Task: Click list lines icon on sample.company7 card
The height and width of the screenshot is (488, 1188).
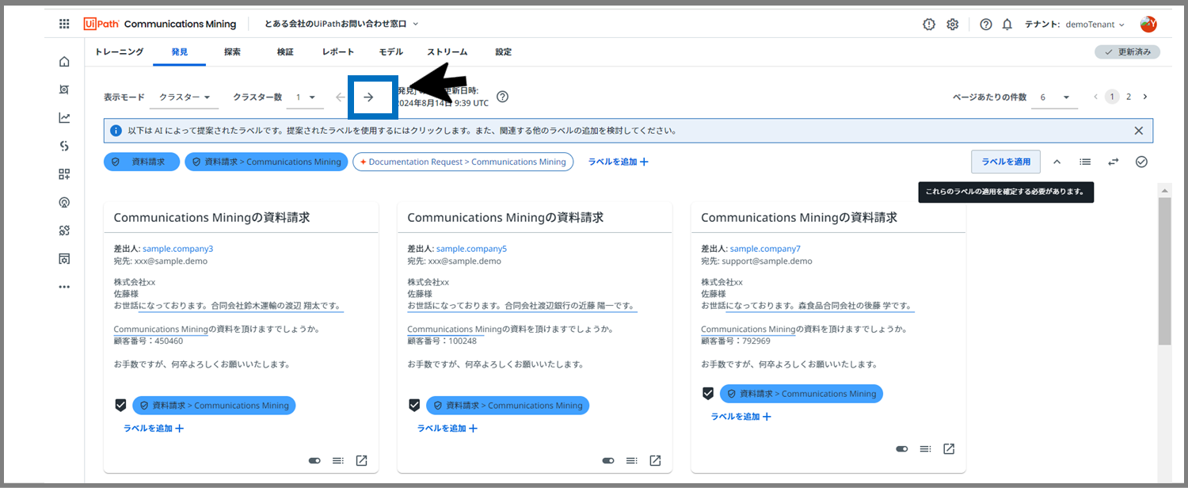Action: tap(925, 448)
